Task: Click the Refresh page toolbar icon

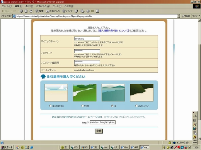Action: [x=26, y=11]
